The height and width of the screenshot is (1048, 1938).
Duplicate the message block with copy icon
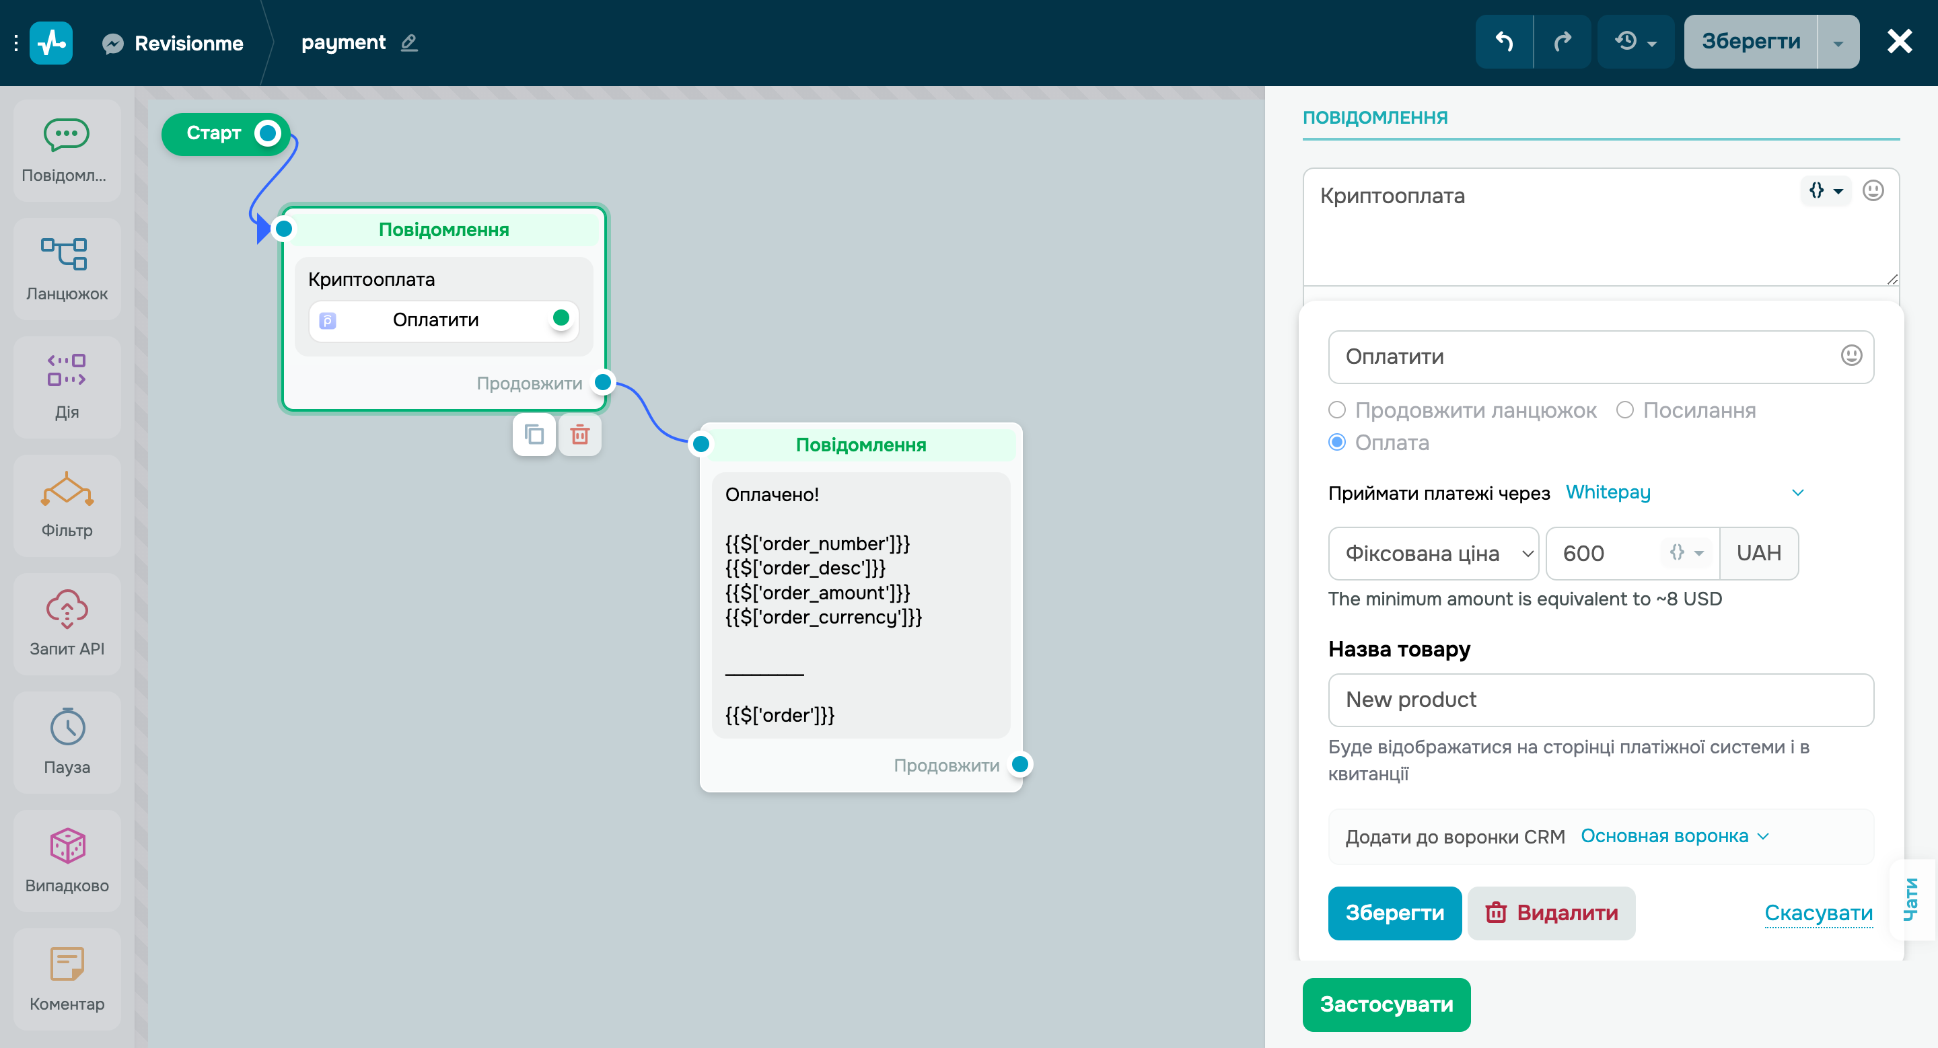(534, 435)
